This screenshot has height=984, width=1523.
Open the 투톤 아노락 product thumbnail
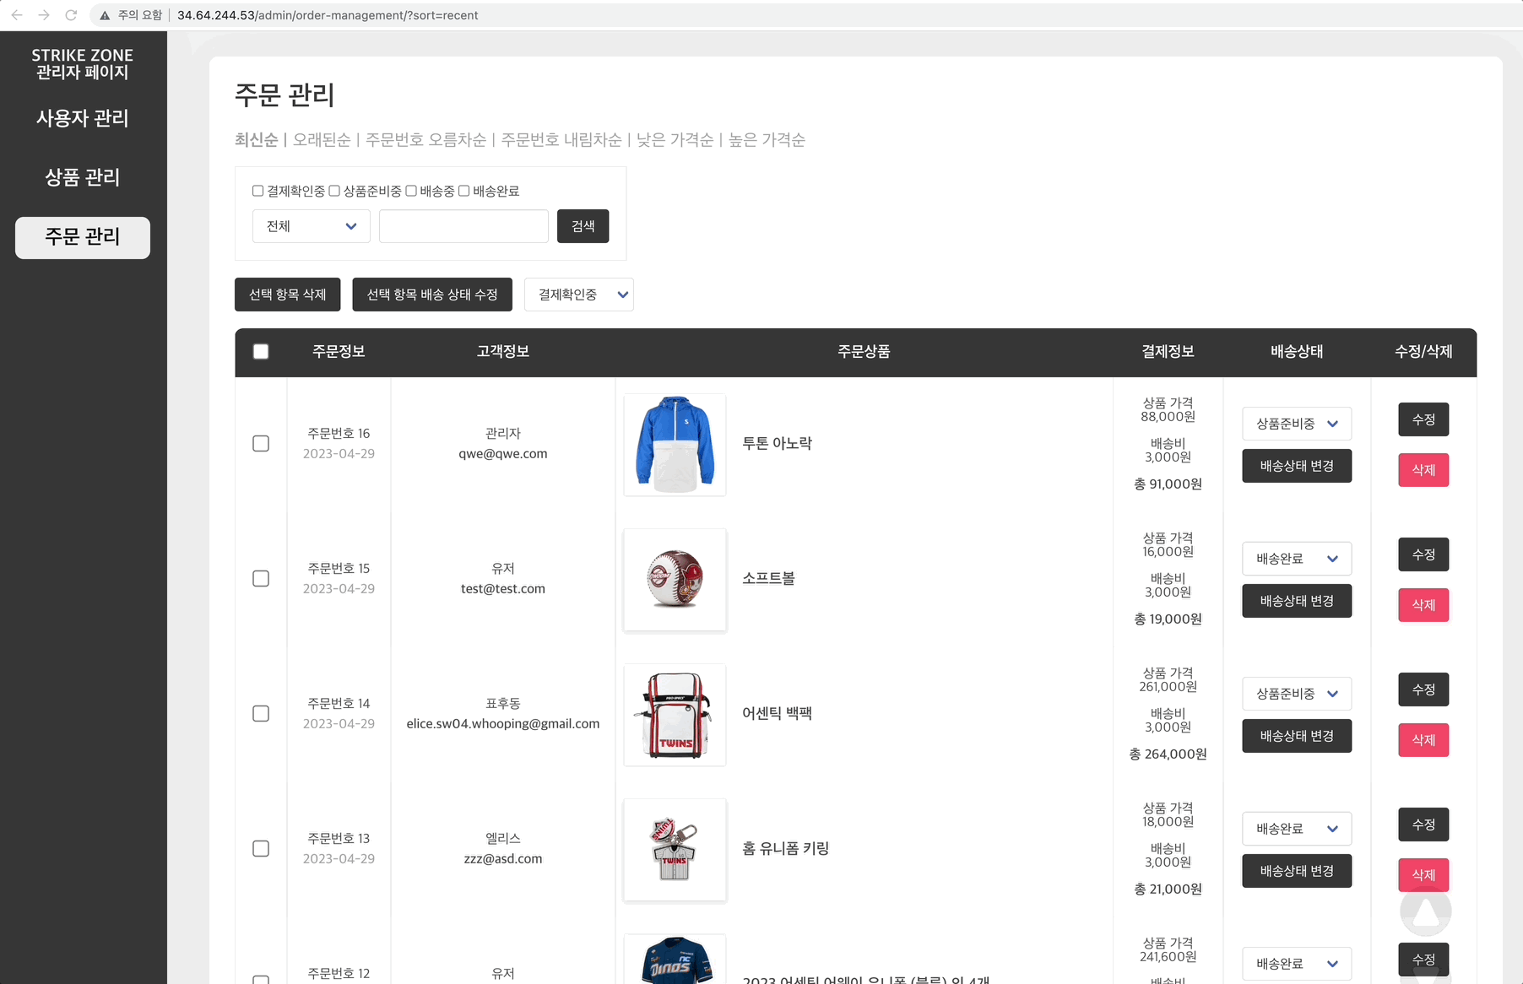pos(675,444)
